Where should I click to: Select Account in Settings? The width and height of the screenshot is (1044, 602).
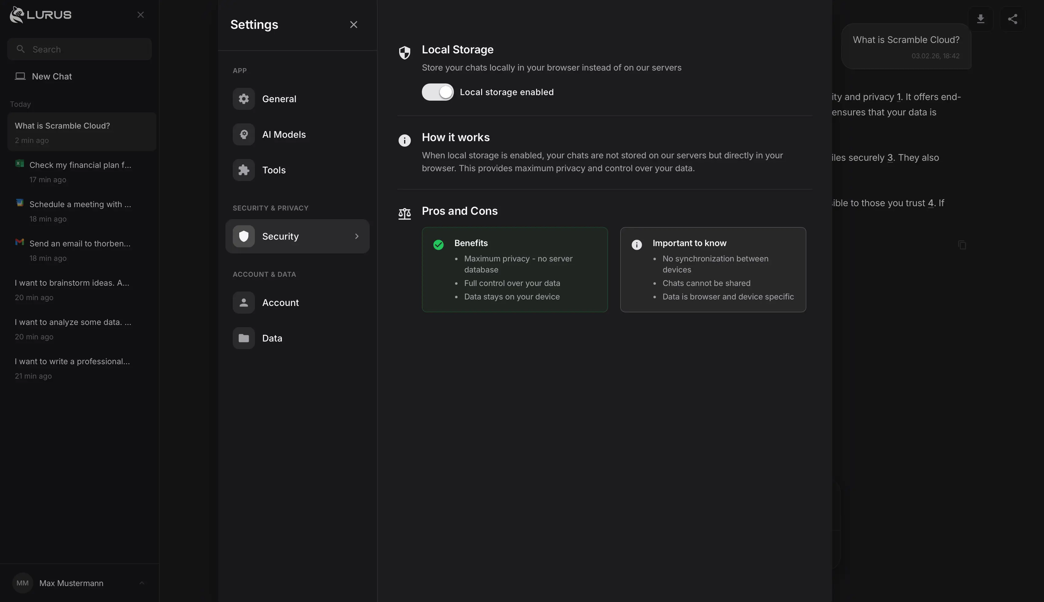280,302
